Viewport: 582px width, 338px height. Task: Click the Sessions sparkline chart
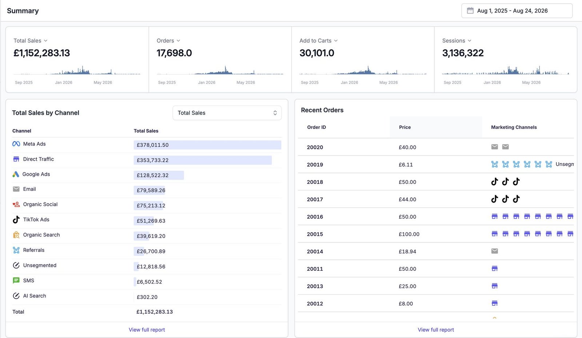[506, 70]
